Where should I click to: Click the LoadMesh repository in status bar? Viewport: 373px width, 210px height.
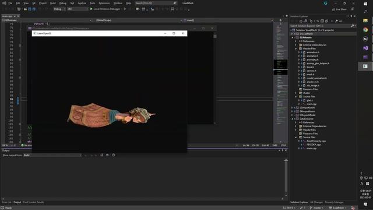pyautogui.click(x=338, y=208)
